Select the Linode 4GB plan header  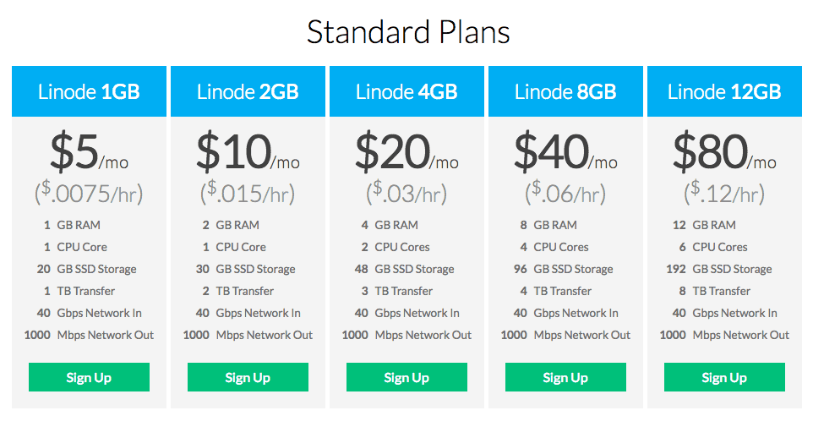click(x=406, y=91)
